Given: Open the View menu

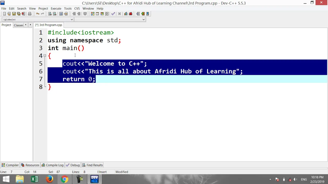Looking at the screenshot, I should [x=32, y=8].
